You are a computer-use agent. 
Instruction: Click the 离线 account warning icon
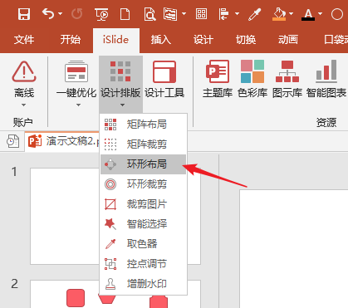(24, 71)
